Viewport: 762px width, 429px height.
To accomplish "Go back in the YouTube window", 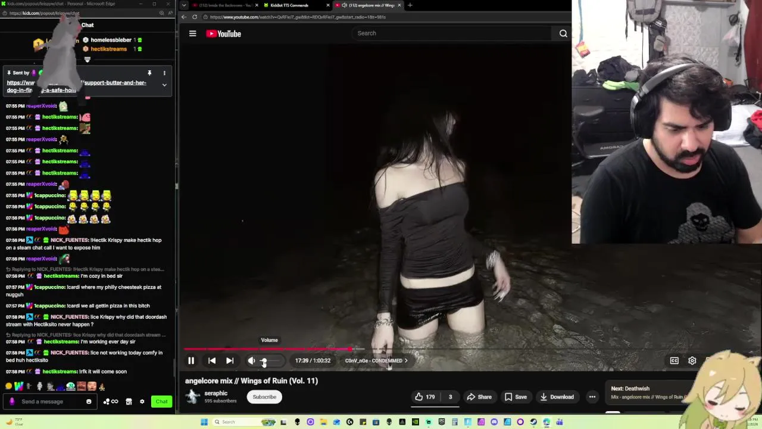I will 184,17.
